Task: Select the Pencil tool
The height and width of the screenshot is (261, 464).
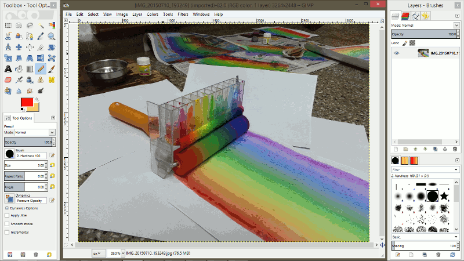Action: pos(41,69)
